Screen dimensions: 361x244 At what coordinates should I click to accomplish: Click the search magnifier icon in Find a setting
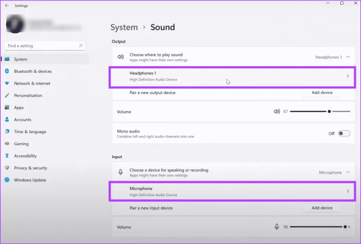coord(81,46)
